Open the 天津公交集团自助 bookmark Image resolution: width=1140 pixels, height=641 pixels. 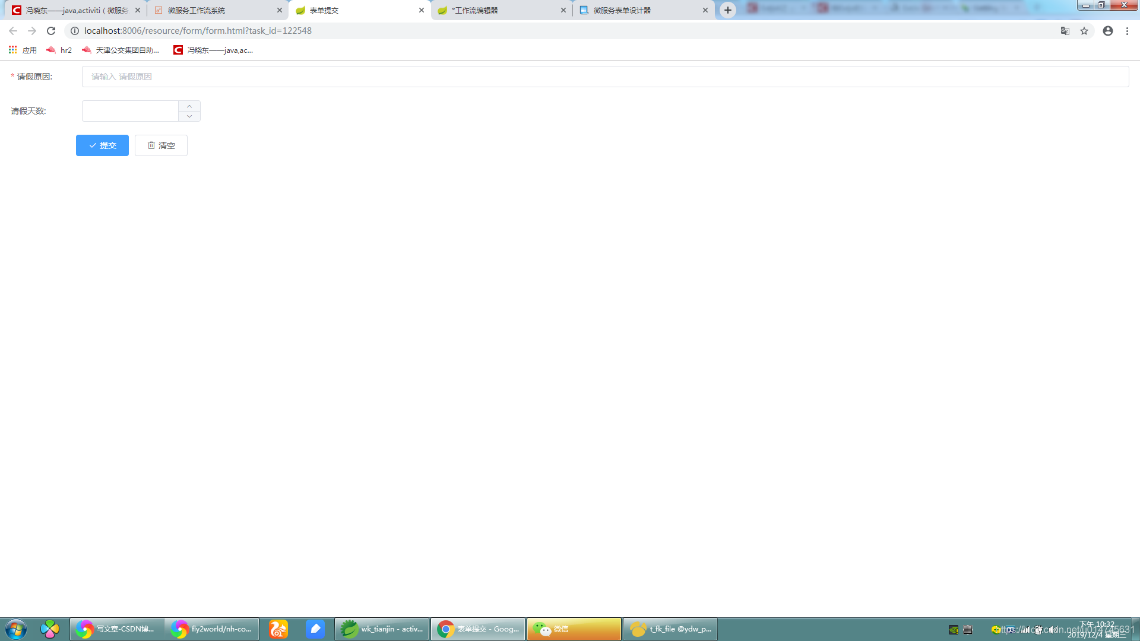pos(121,50)
